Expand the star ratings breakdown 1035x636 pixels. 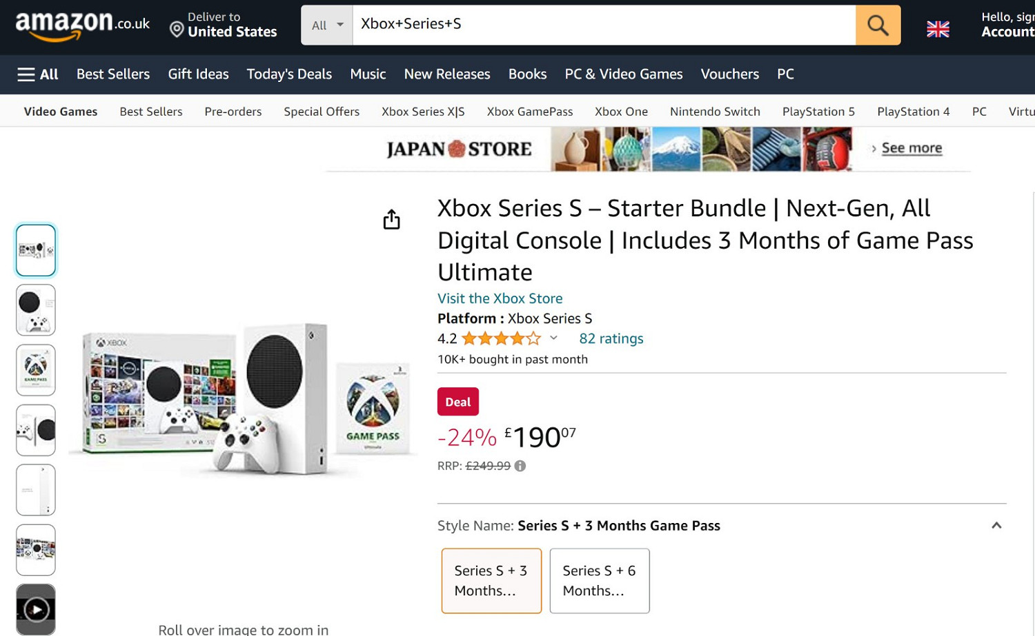[553, 338]
